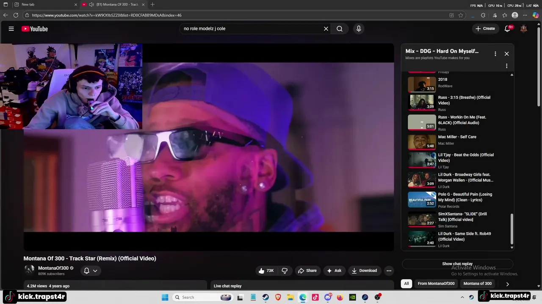This screenshot has height=304, width=542.
Task: Close the mix playlist panel
Action: (506, 54)
